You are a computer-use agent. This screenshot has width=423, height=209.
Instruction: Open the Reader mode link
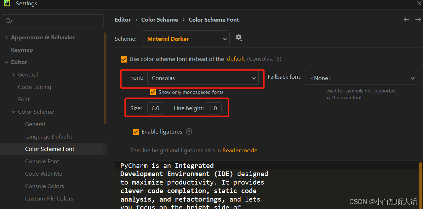pos(240,151)
